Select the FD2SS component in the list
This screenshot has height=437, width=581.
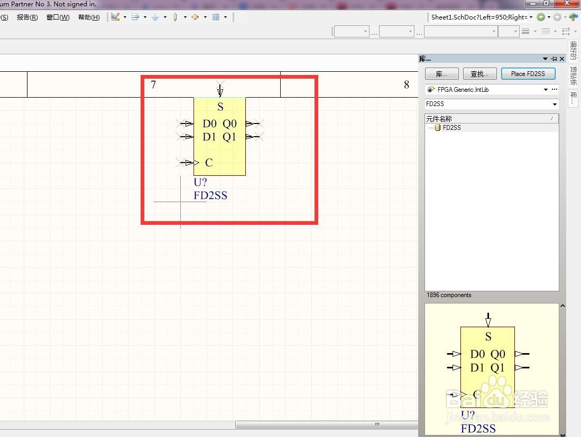[x=451, y=128]
